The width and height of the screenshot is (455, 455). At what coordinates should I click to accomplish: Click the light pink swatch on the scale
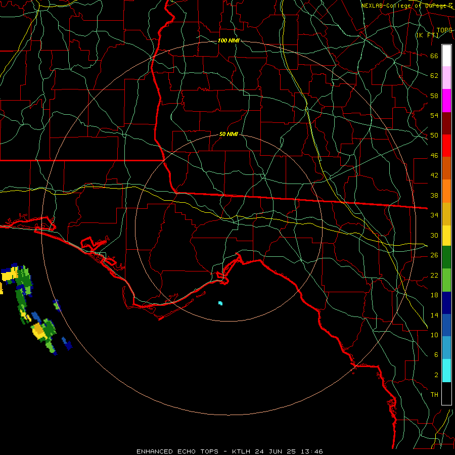coord(446,78)
